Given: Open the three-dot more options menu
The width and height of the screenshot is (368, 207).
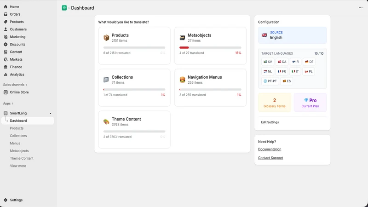Looking at the screenshot, I should [361, 8].
